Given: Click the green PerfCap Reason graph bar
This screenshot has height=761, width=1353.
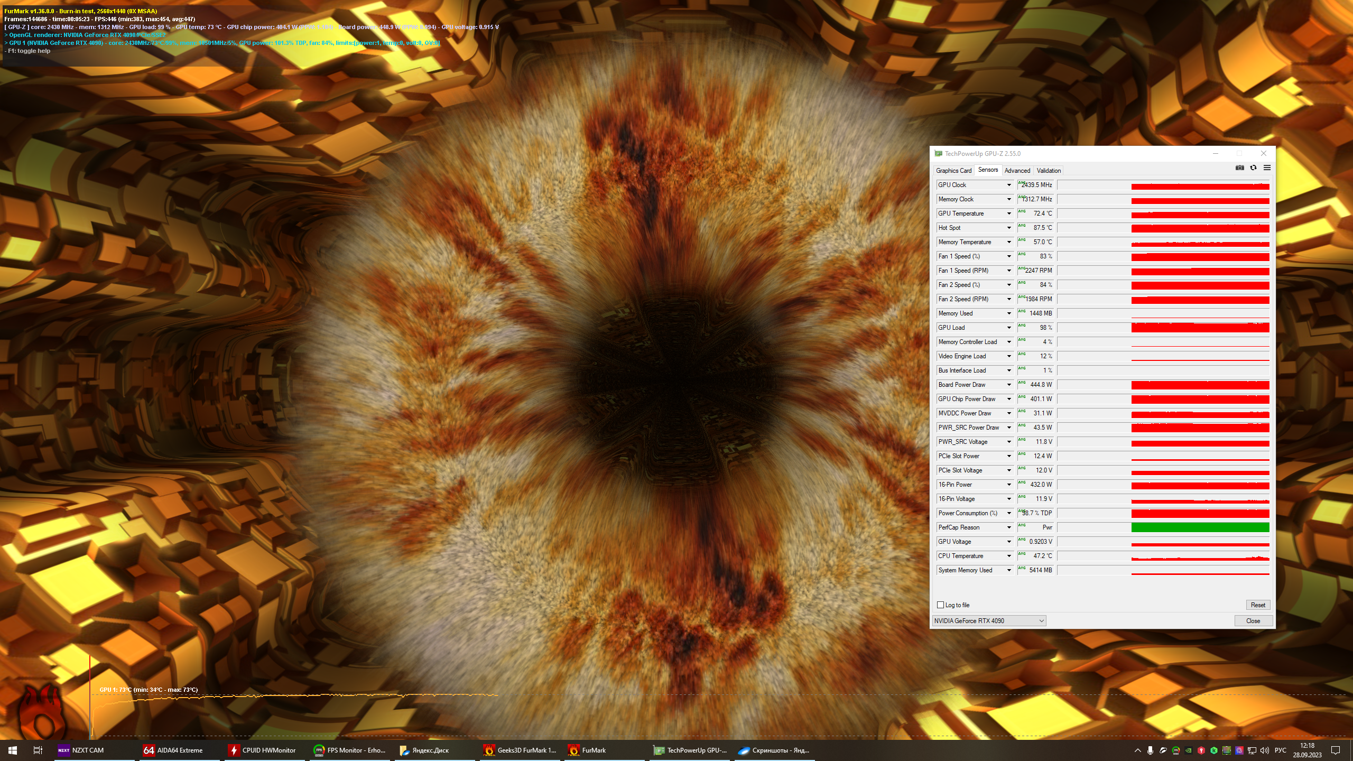Looking at the screenshot, I should point(1200,527).
